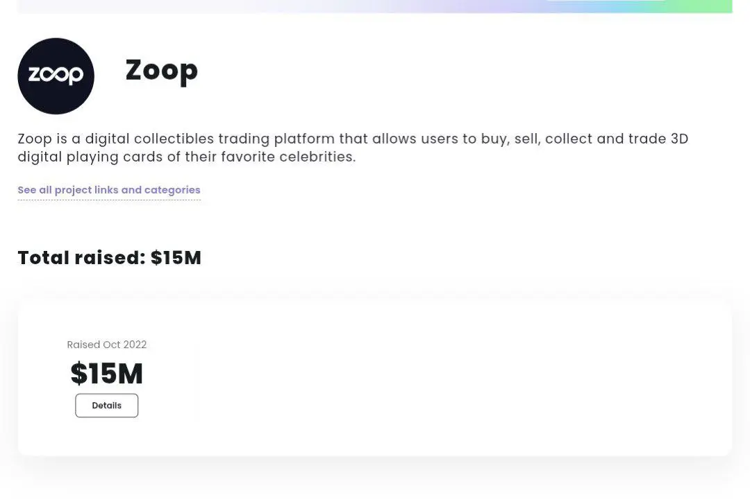This screenshot has width=750, height=504.
Task: Click the large $15M amount in the card
Action: [x=106, y=374]
